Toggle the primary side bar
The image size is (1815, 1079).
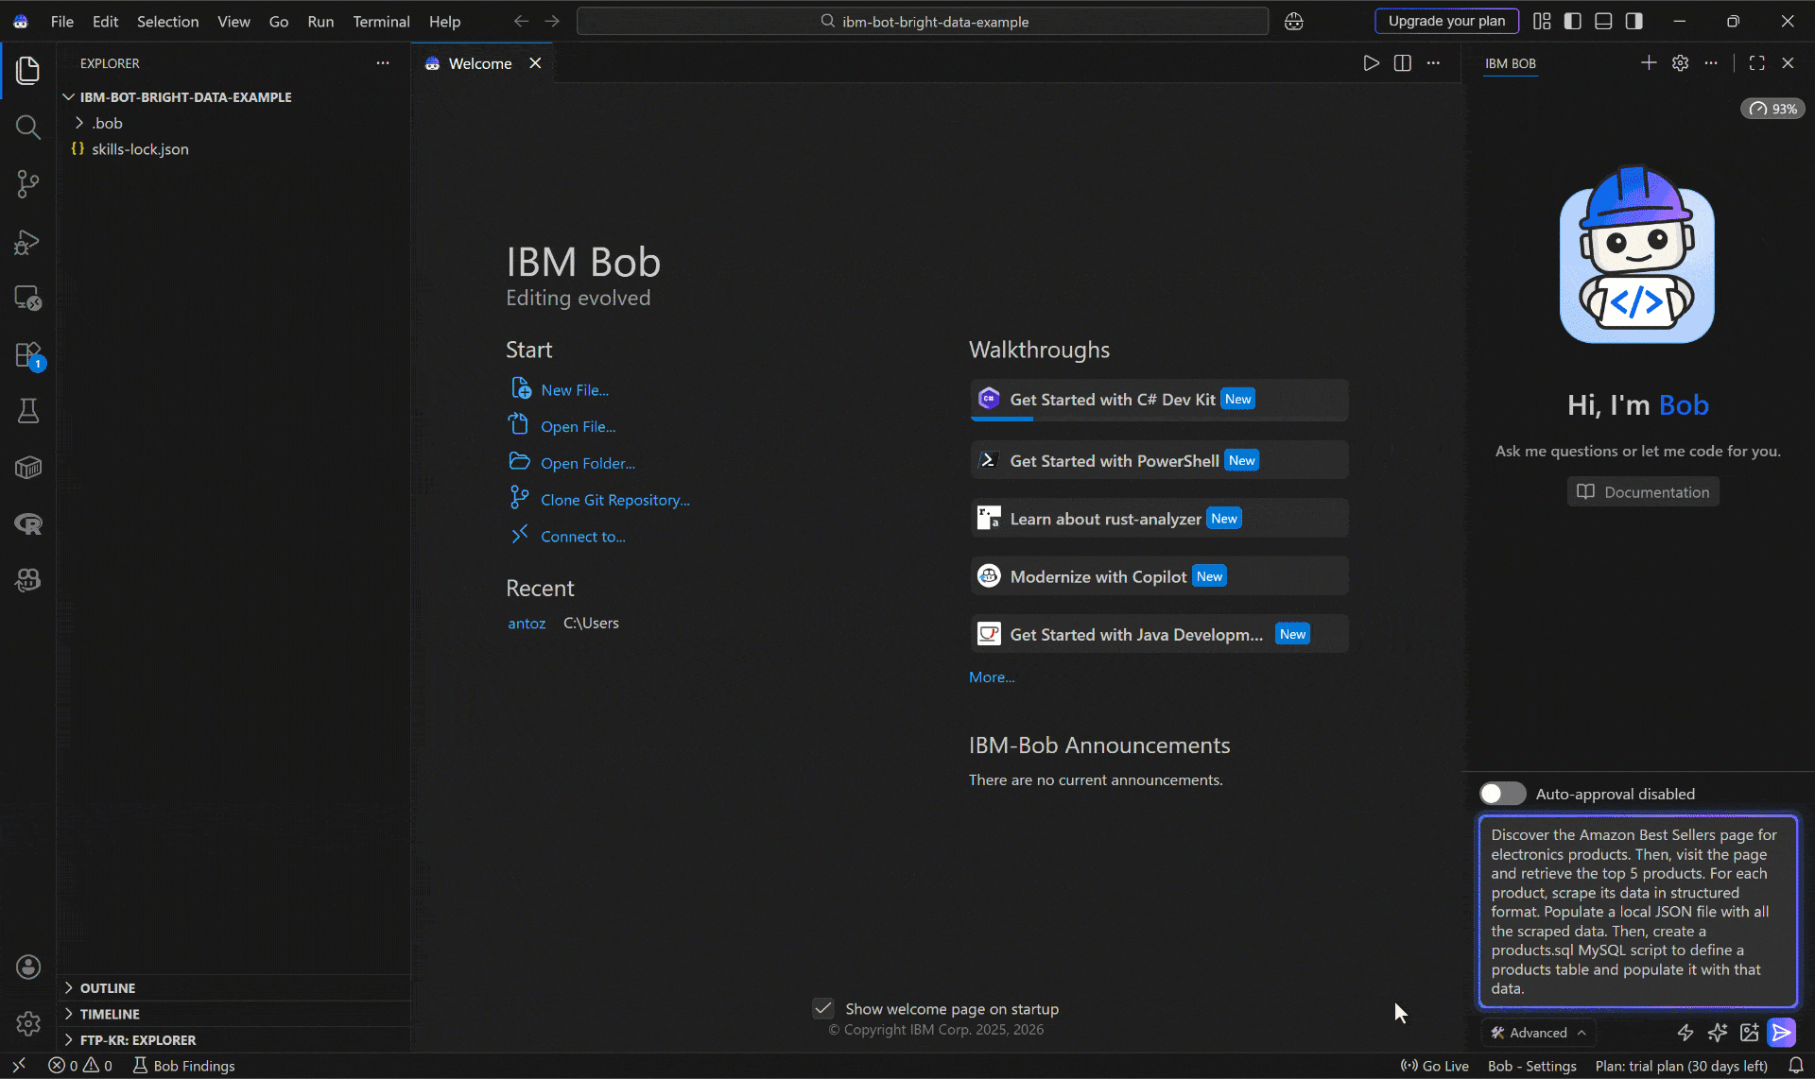(1573, 21)
